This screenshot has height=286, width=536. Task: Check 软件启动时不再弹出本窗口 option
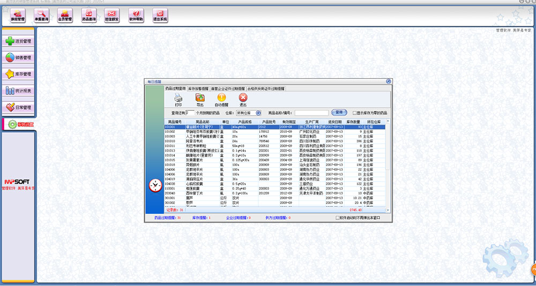[338, 218]
